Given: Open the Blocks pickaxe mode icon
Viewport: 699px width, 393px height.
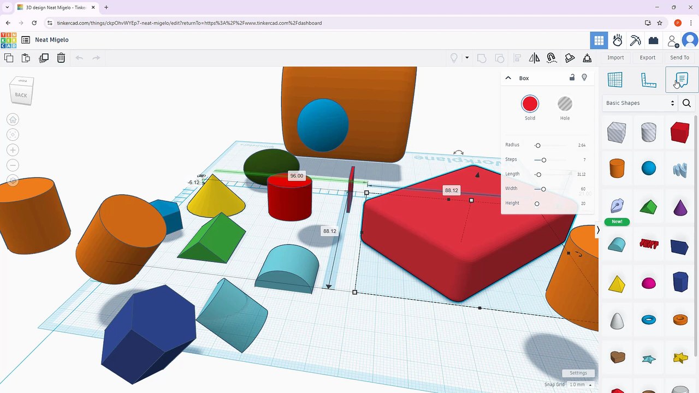Looking at the screenshot, I should 635,40.
